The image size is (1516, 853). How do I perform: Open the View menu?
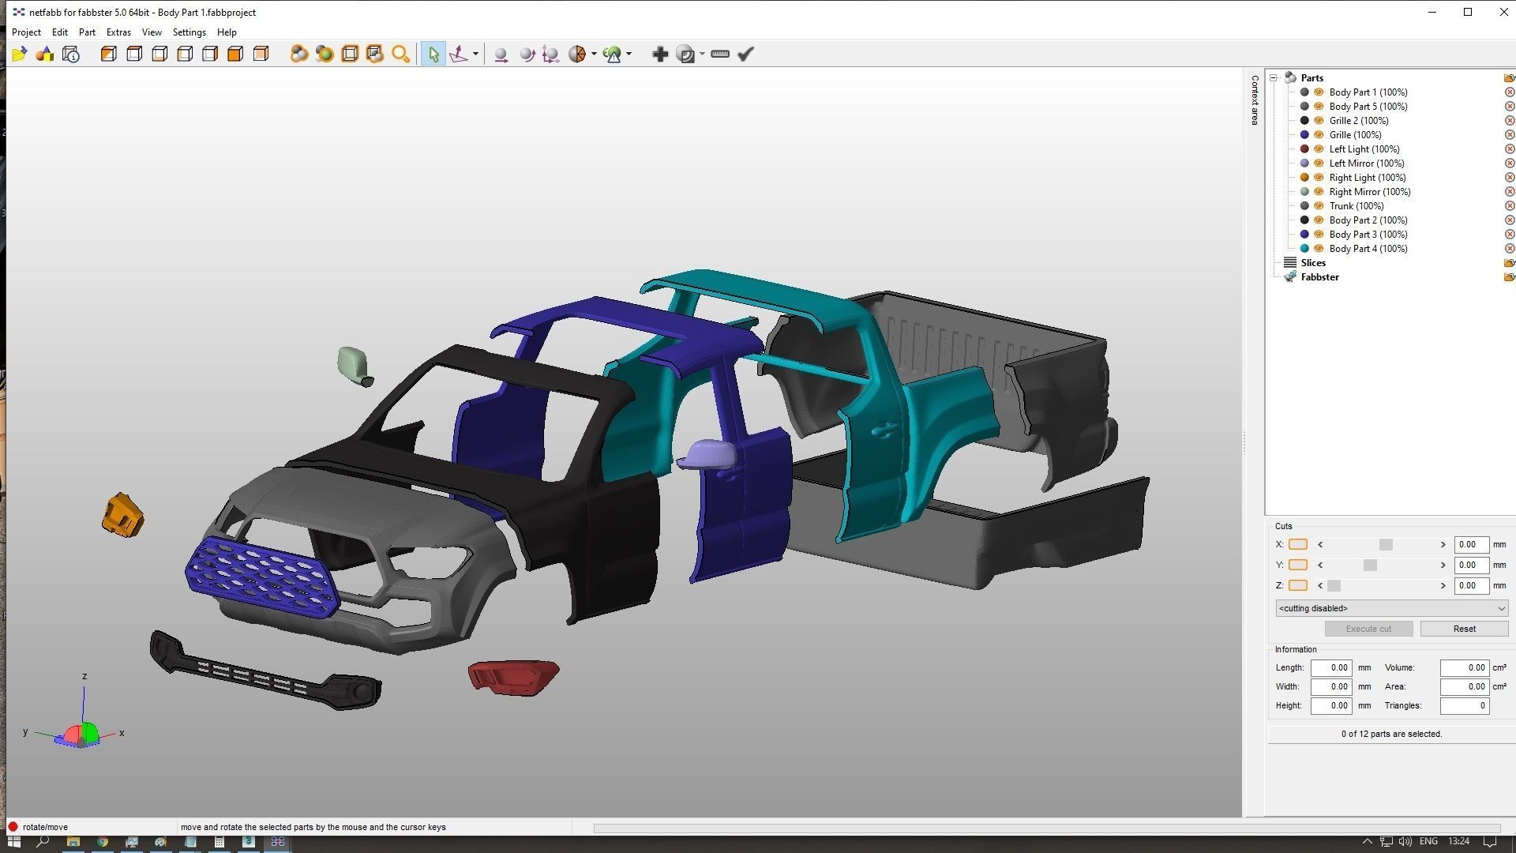click(152, 32)
